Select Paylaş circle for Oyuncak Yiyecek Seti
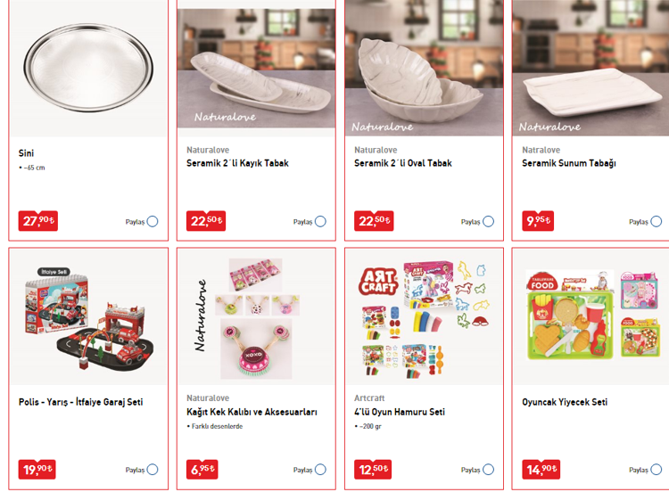 click(657, 470)
